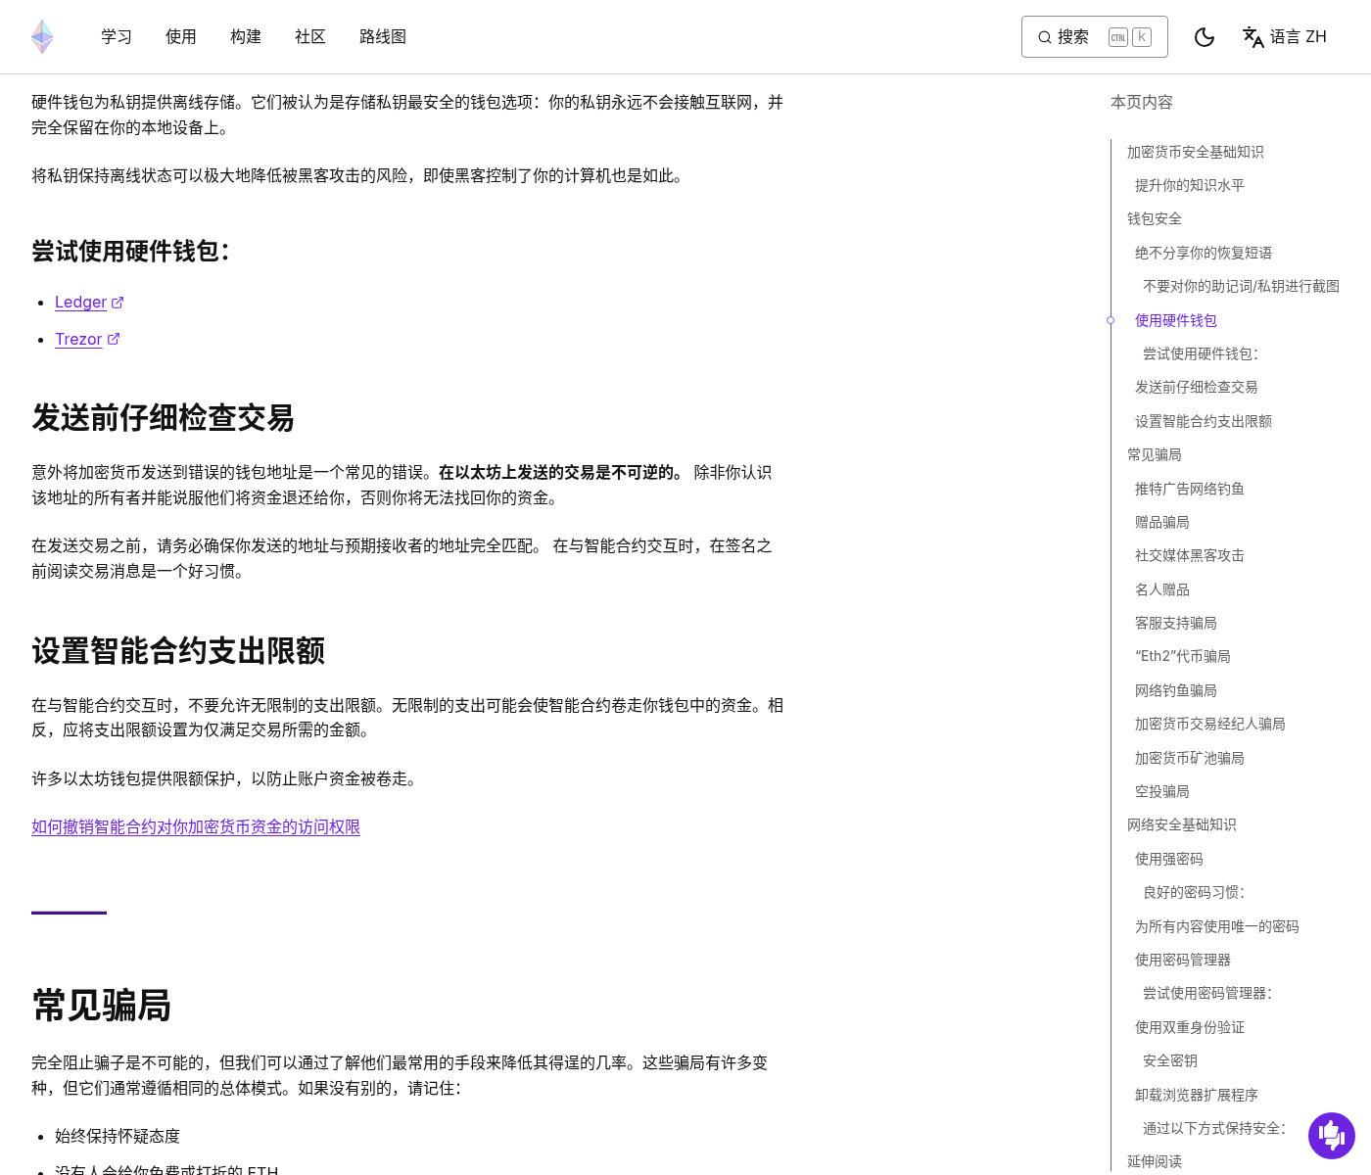
Task: Toggle dark mode with the moon icon
Action: [1205, 37]
